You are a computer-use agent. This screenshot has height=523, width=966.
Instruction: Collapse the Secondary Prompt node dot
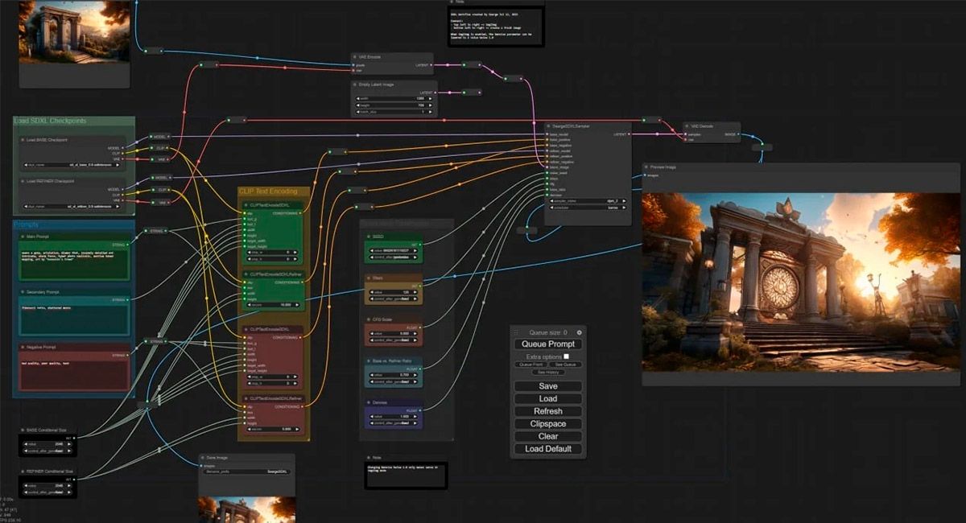(22, 292)
